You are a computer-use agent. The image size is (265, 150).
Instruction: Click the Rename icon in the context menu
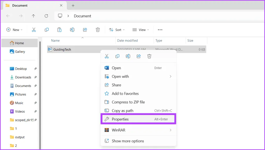[x=128, y=56]
